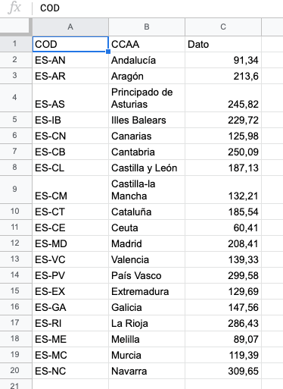Click the Principado de Asturias cell

147,98
